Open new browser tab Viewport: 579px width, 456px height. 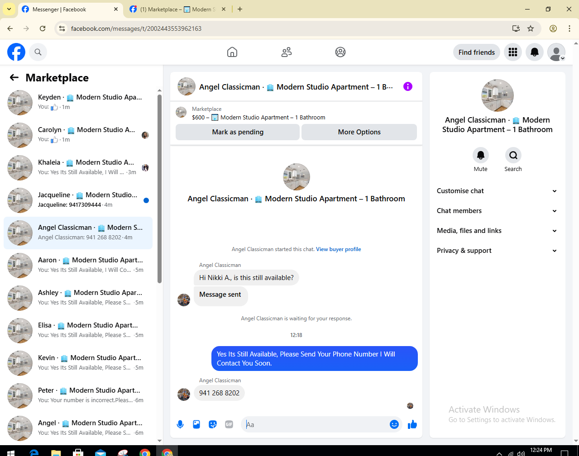tap(240, 9)
